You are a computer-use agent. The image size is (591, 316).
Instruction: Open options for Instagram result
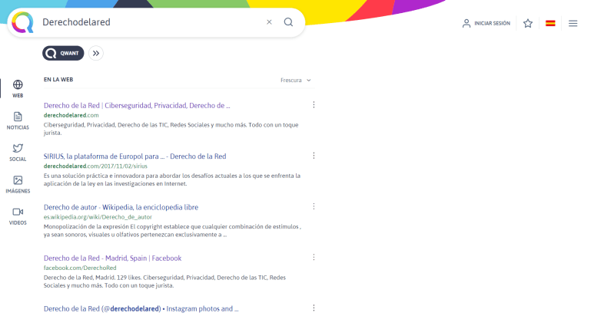pyautogui.click(x=314, y=308)
